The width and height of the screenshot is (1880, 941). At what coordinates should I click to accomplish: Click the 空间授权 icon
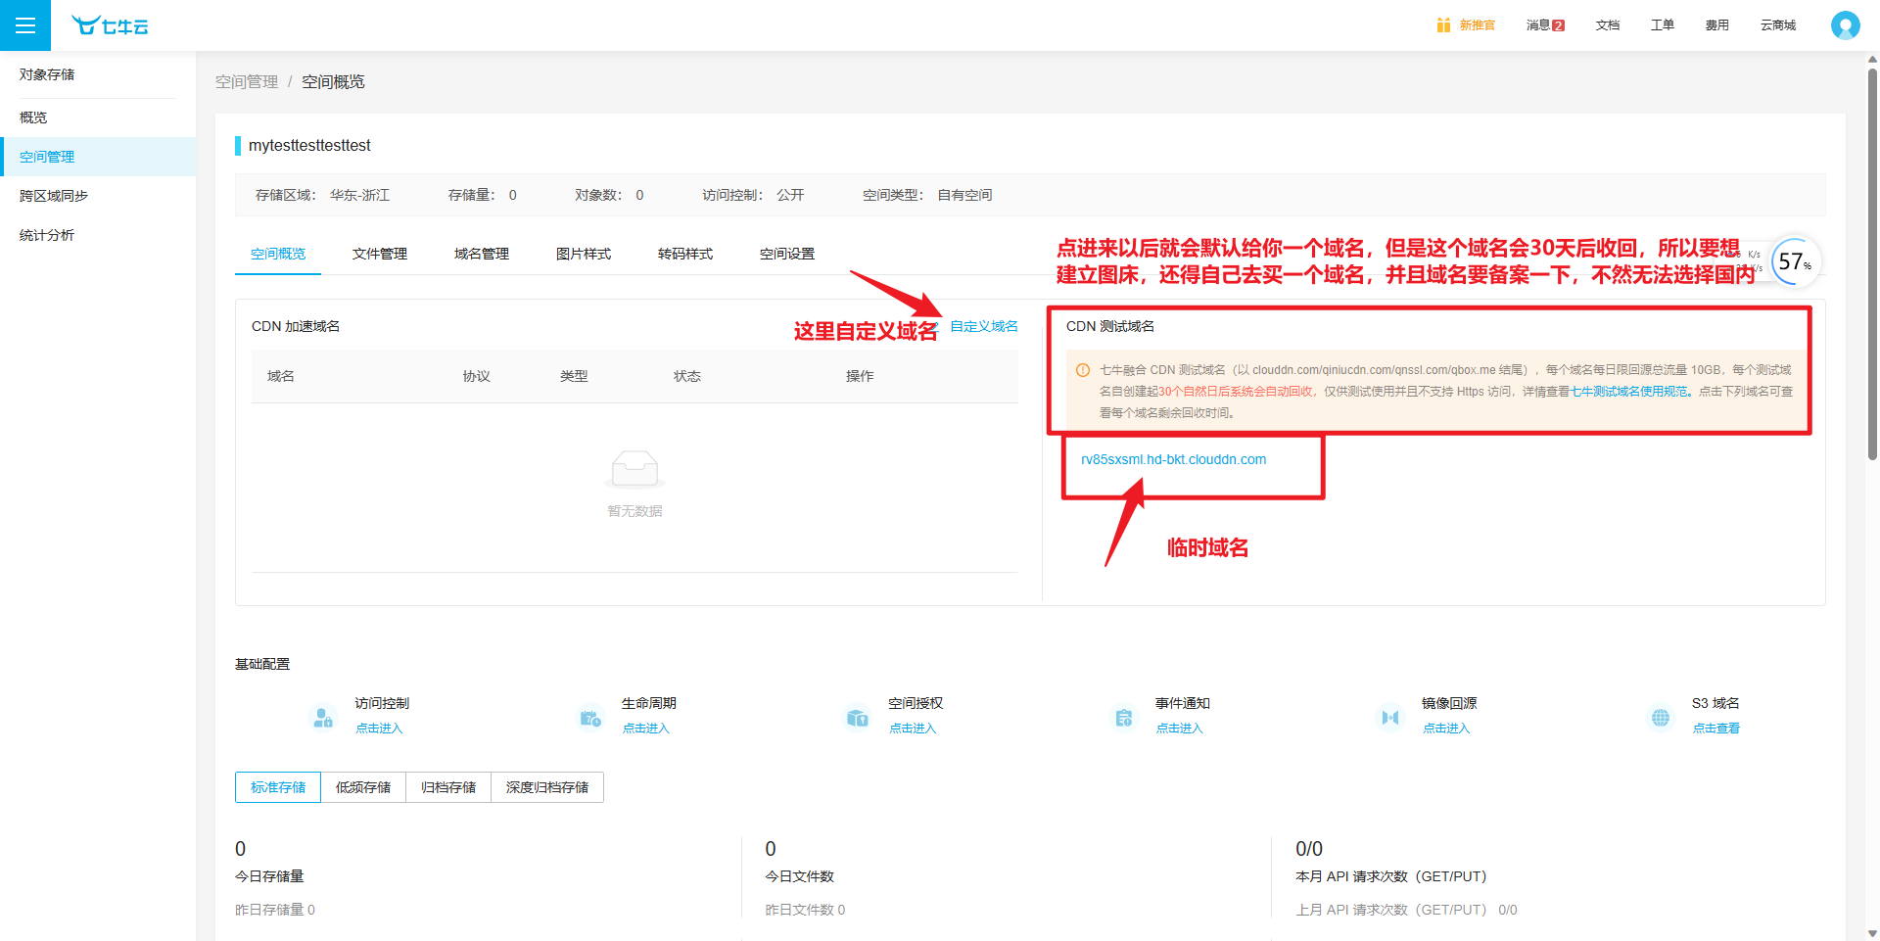click(857, 718)
